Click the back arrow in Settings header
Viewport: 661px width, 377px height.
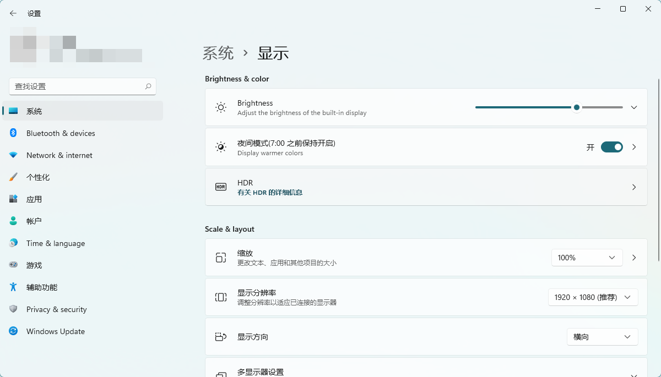click(x=13, y=13)
